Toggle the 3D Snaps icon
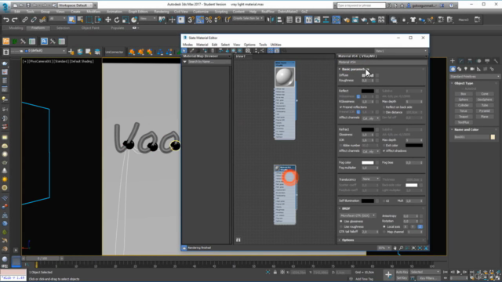Viewport: 502px width, 282px height. tap(191, 20)
